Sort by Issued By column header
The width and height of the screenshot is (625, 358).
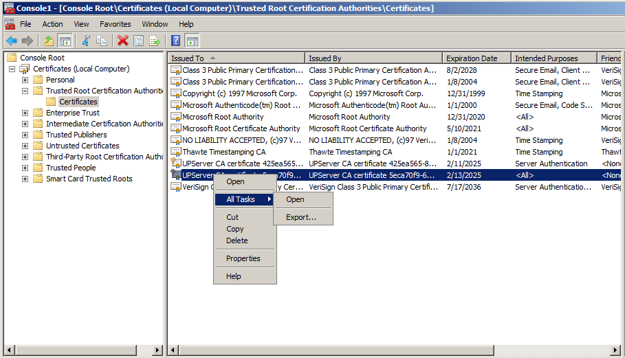click(x=373, y=58)
